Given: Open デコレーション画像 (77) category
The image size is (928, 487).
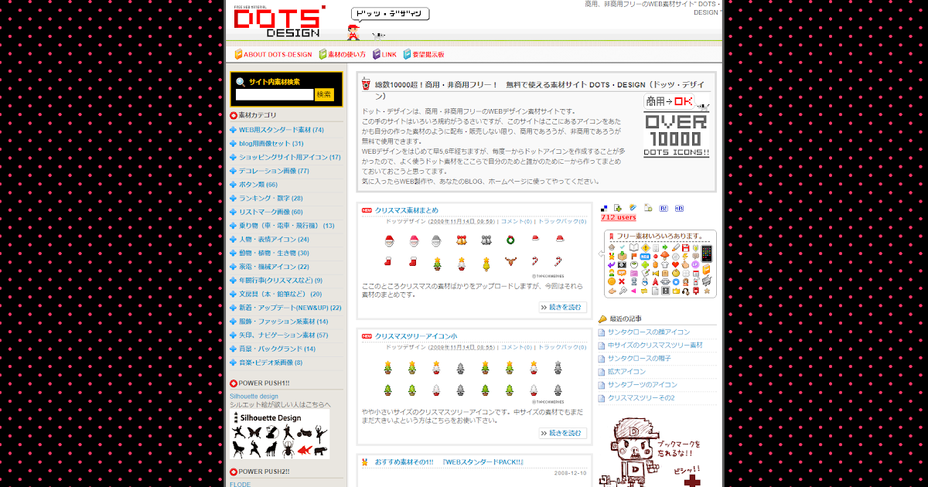Looking at the screenshot, I should (x=274, y=171).
